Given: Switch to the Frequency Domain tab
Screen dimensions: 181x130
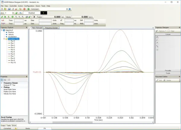Looking at the screenshot, I should click(x=51, y=28).
